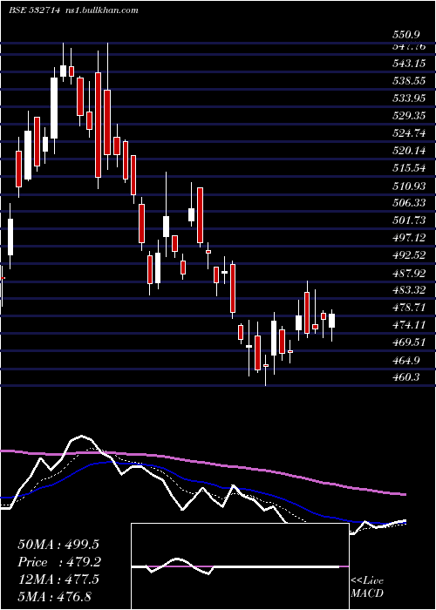Click the 506.33 price axis label
This screenshot has height=610, width=436.
tap(409, 203)
